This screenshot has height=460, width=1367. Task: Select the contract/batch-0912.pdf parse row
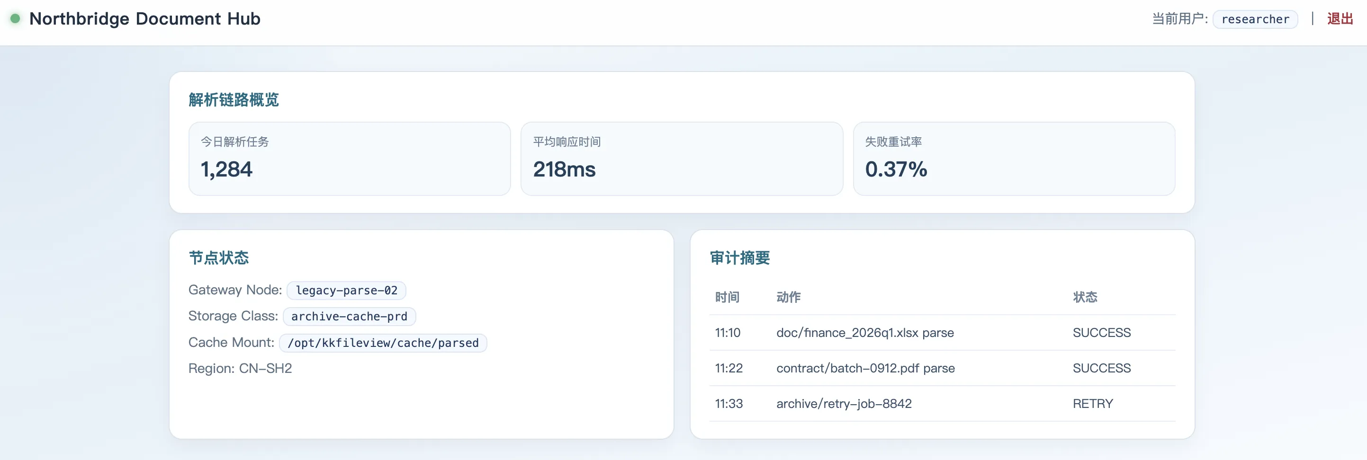865,368
